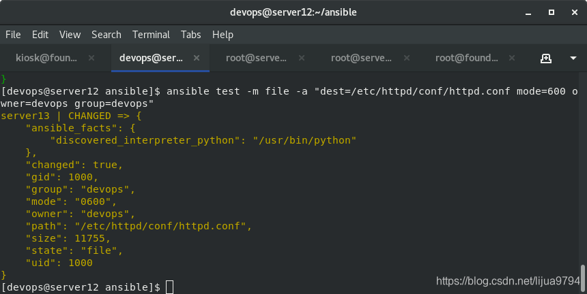Click the "mode": "0600" line

[x=71, y=201]
